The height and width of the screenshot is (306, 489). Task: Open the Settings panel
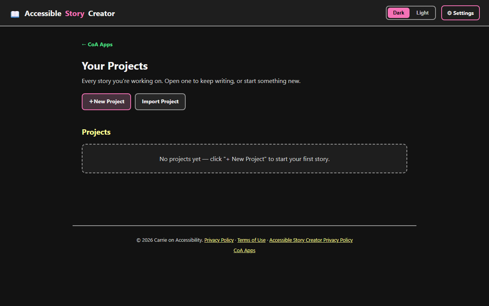(460, 13)
